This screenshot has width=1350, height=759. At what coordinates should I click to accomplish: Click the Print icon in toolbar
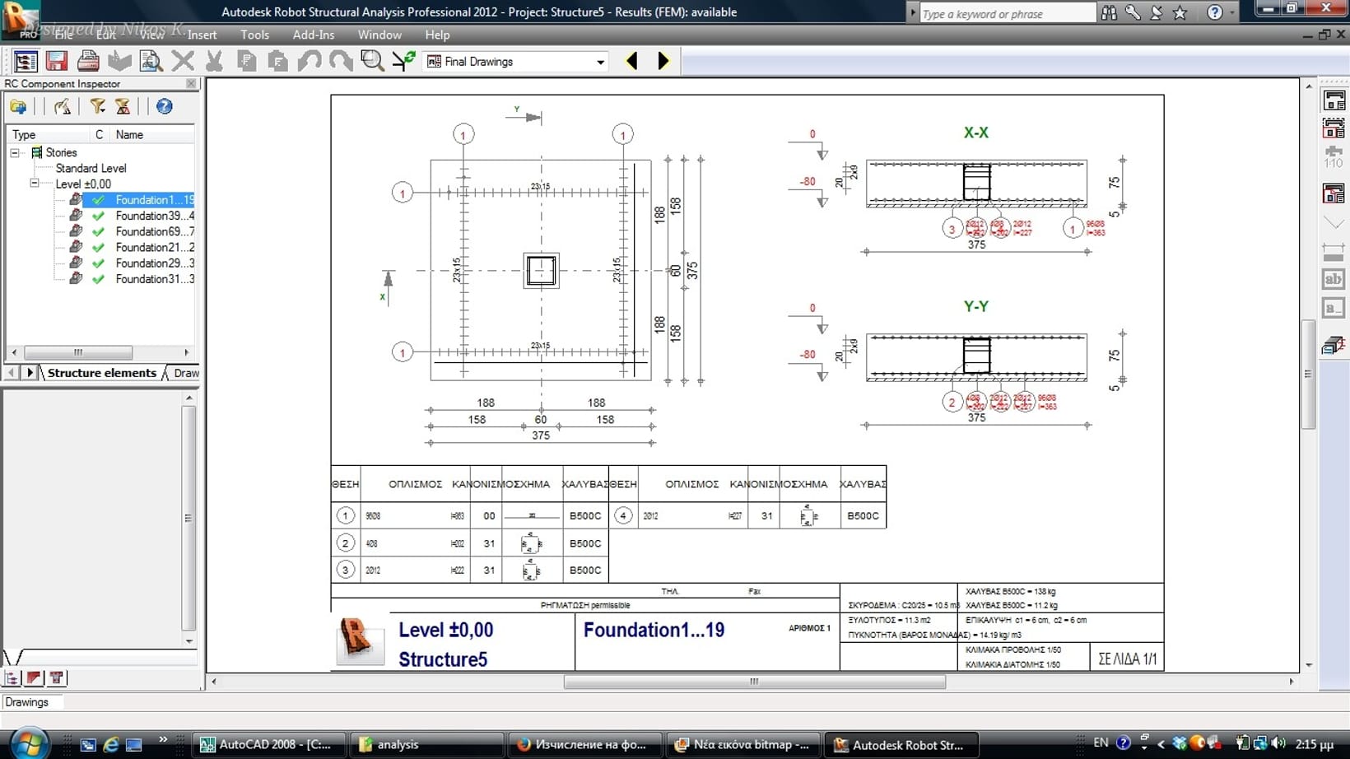[88, 61]
